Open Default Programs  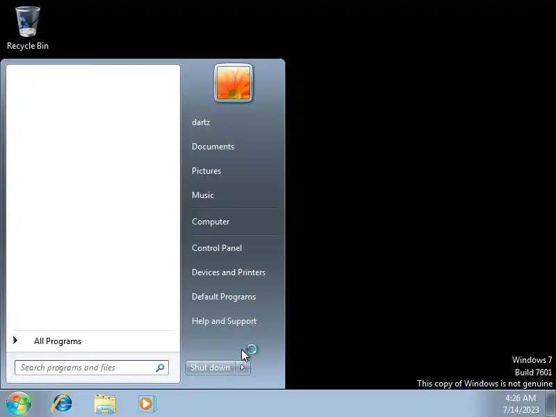pos(224,297)
